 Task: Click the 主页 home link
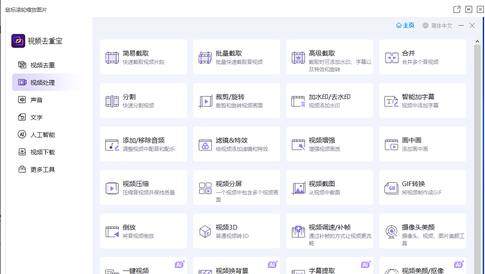click(x=405, y=26)
